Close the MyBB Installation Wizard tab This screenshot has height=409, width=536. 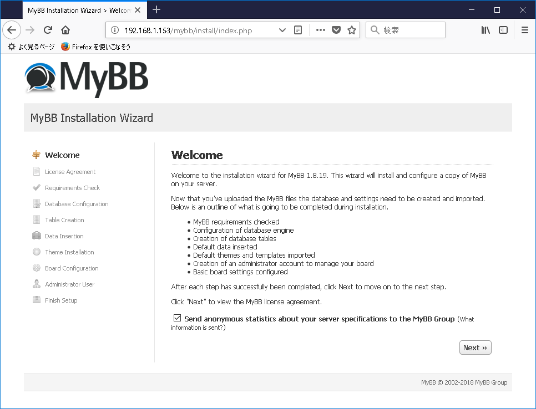pyautogui.click(x=138, y=10)
